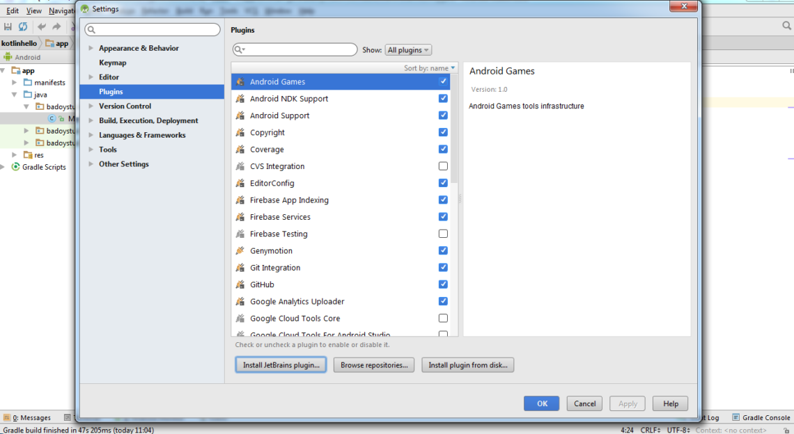Click the Synchronize toolbar icon

23,26
